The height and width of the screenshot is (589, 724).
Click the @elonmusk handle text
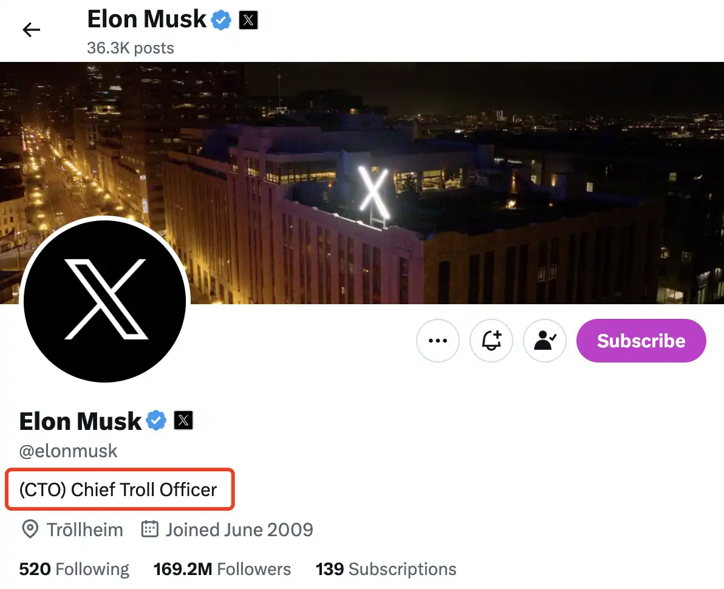(69, 451)
